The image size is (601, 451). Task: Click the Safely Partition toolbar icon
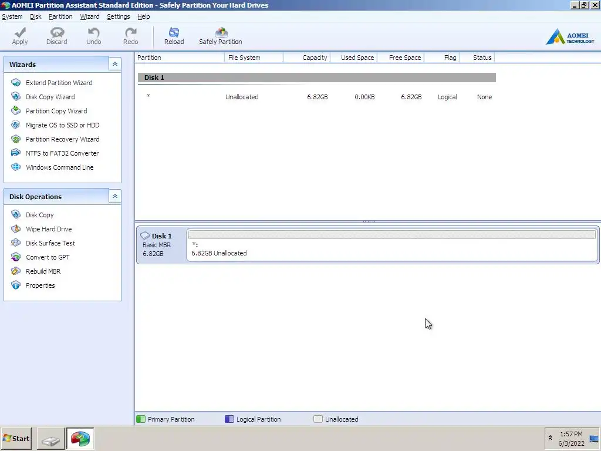click(221, 32)
